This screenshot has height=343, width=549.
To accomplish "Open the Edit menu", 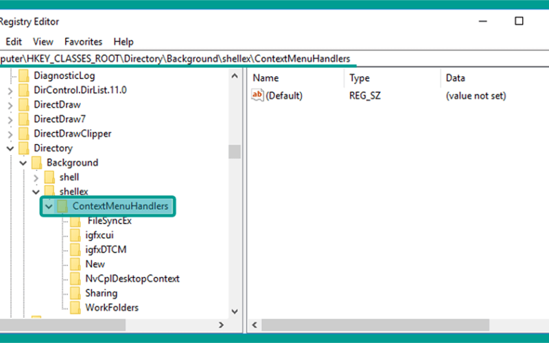I will pyautogui.click(x=14, y=42).
